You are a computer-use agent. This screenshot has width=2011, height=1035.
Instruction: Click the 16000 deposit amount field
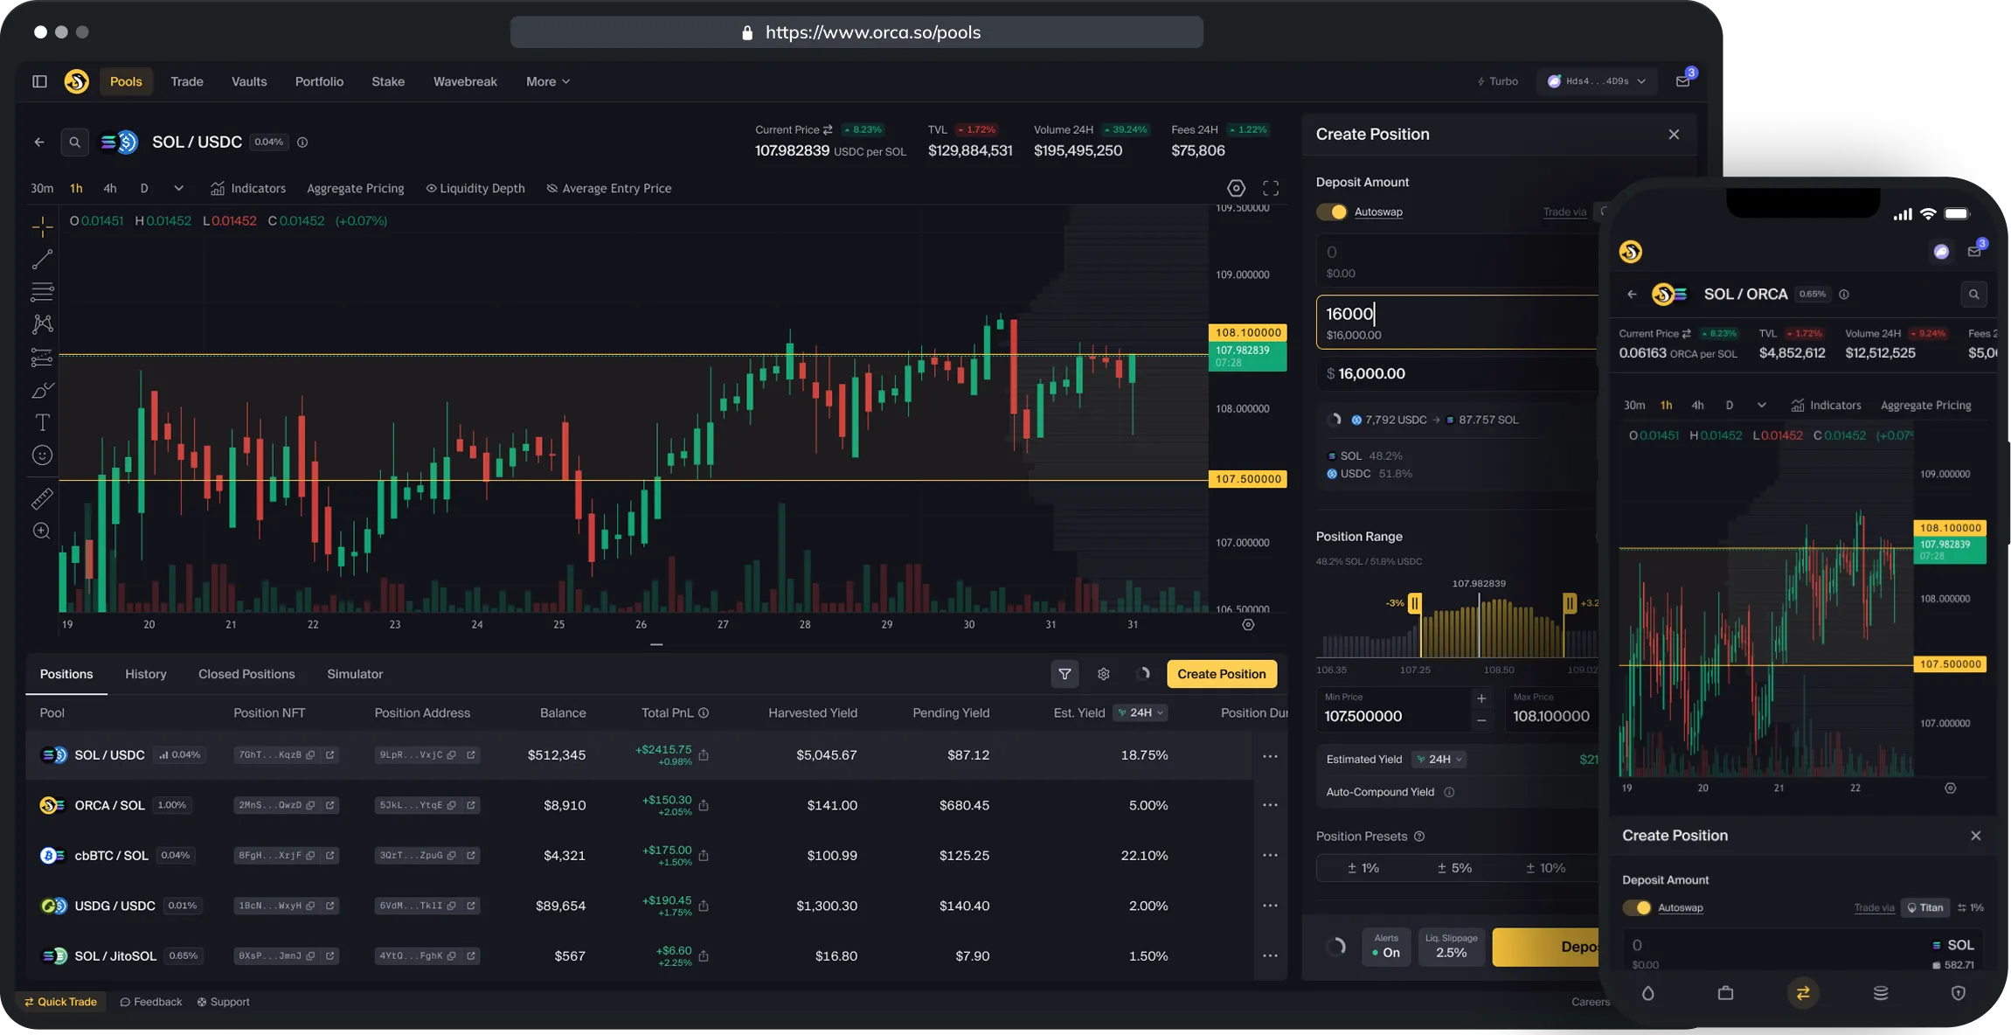[x=1457, y=322]
